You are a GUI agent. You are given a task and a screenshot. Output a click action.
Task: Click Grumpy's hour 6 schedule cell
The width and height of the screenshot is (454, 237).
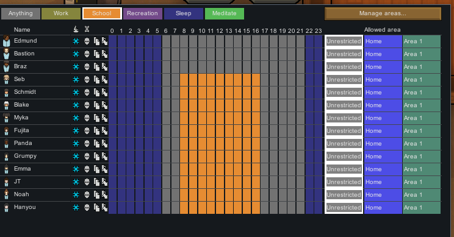pyautogui.click(x=166, y=157)
